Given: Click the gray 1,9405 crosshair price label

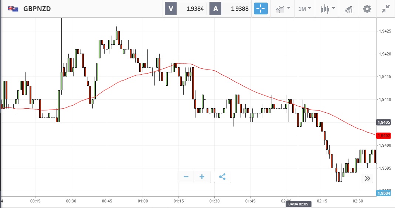Looking at the screenshot, I should 383,122.
